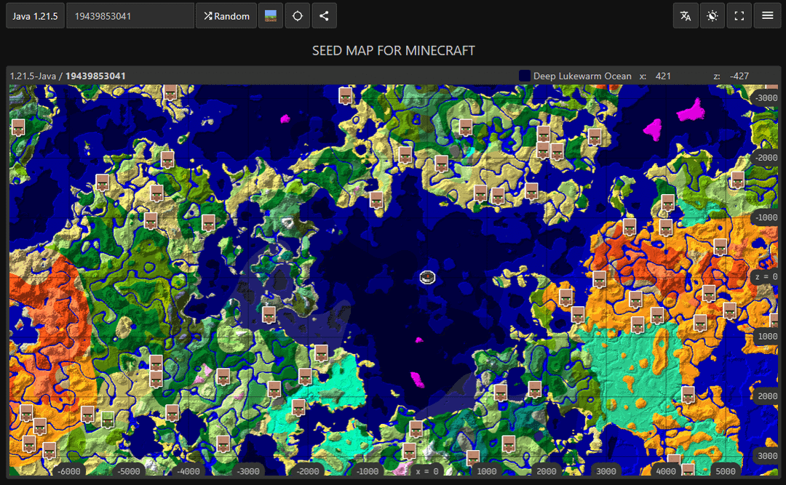Select the village marker closest to spawn
This screenshot has width=786, height=485.
point(376,200)
